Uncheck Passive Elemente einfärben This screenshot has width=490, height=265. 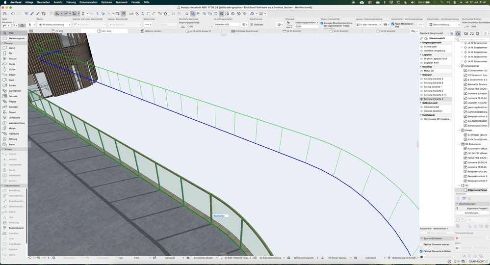[422, 251]
